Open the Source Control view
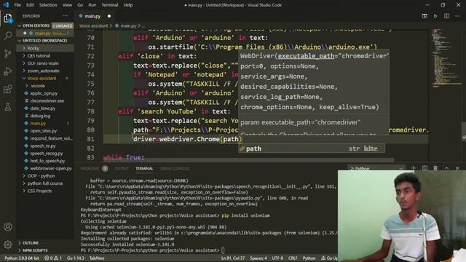 8,53
